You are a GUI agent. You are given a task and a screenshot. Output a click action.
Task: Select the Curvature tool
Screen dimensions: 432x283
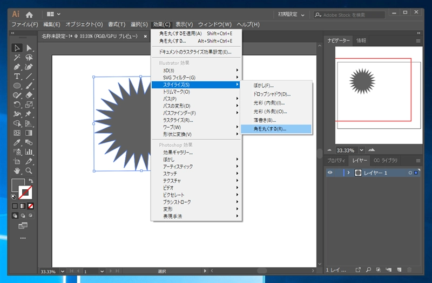29,67
